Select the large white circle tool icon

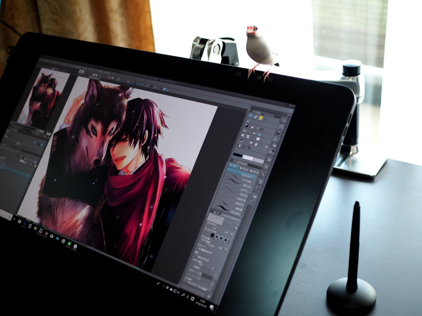(x=258, y=139)
